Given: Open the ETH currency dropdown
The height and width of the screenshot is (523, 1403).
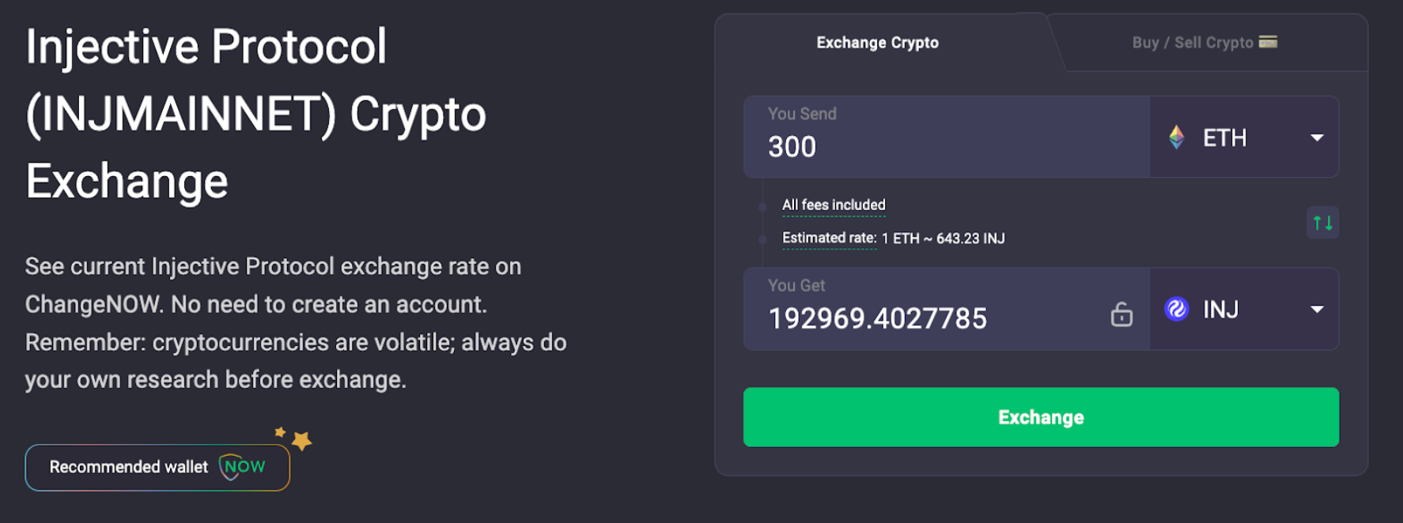Looking at the screenshot, I should pos(1316,137).
